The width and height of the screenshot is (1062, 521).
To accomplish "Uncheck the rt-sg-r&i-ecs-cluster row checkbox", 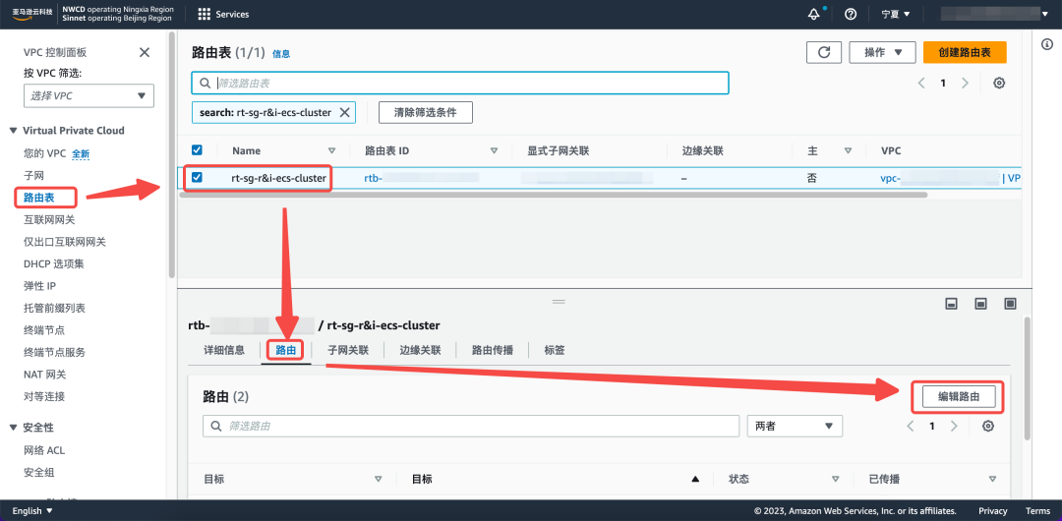I will pos(197,178).
